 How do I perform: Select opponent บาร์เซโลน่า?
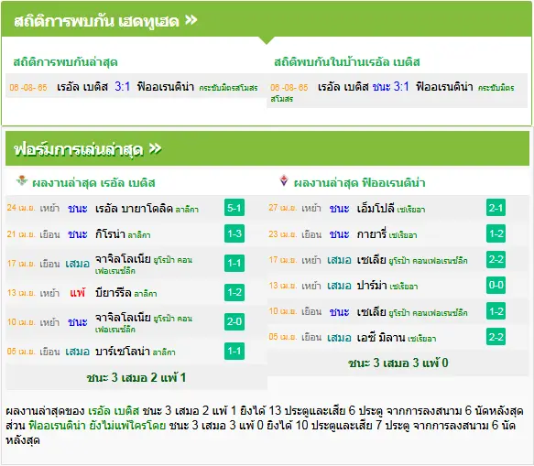[123, 352]
